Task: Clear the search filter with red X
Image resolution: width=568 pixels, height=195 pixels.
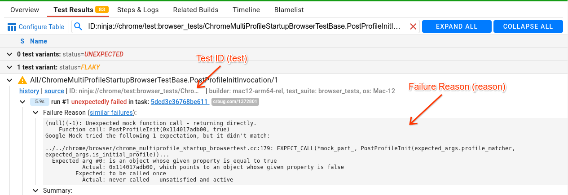Action: tap(413, 27)
